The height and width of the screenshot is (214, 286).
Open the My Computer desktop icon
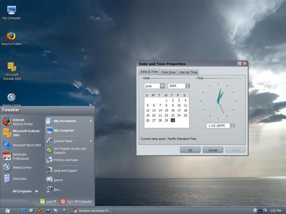[x=11, y=10]
